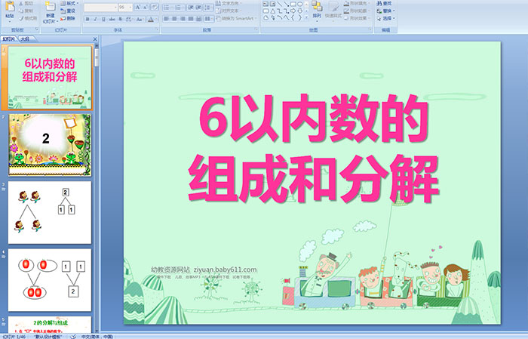
Task: Click Replace (替换) in editing group
Action: click(385, 11)
